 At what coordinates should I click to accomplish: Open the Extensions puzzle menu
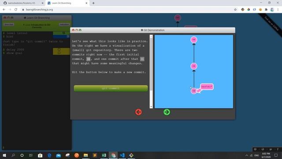pyautogui.click(x=266, y=10)
